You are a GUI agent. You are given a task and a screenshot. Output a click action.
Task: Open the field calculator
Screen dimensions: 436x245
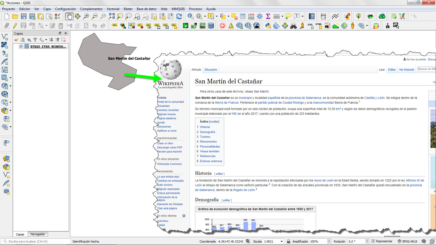251,16
